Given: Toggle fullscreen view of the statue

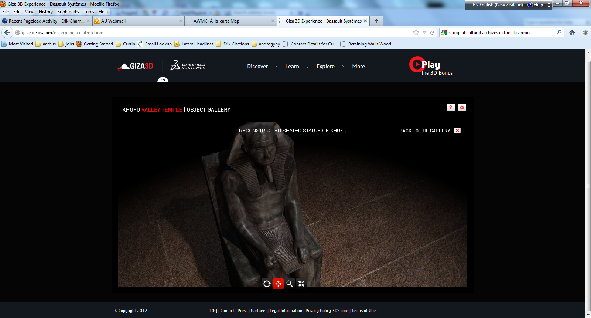Looking at the screenshot, I should 301,284.
